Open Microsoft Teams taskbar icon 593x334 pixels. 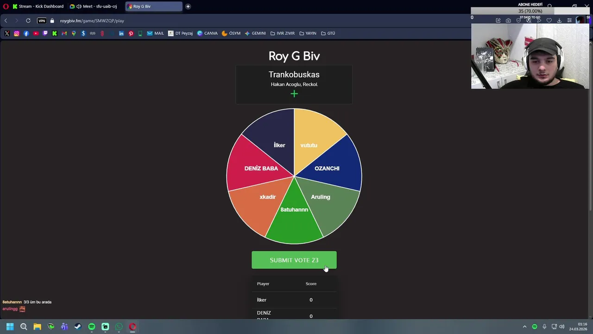tap(64, 327)
